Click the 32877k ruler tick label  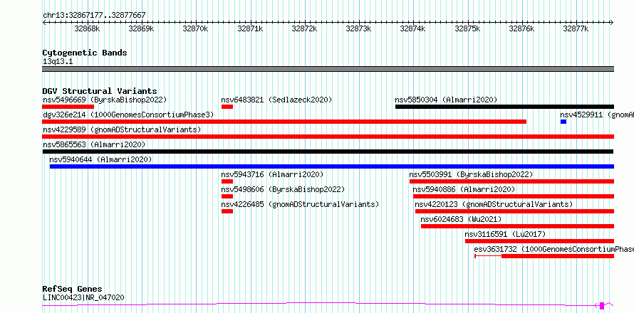point(576,28)
